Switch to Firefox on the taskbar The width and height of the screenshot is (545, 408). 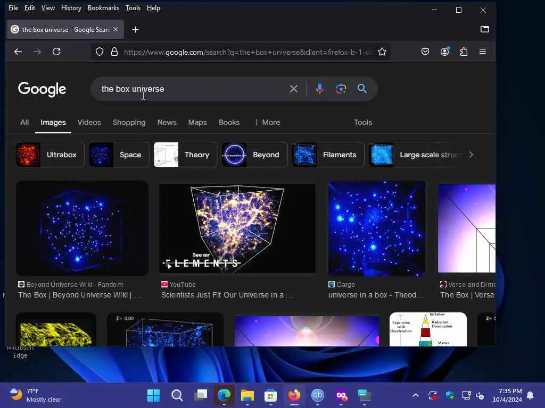pos(294,395)
